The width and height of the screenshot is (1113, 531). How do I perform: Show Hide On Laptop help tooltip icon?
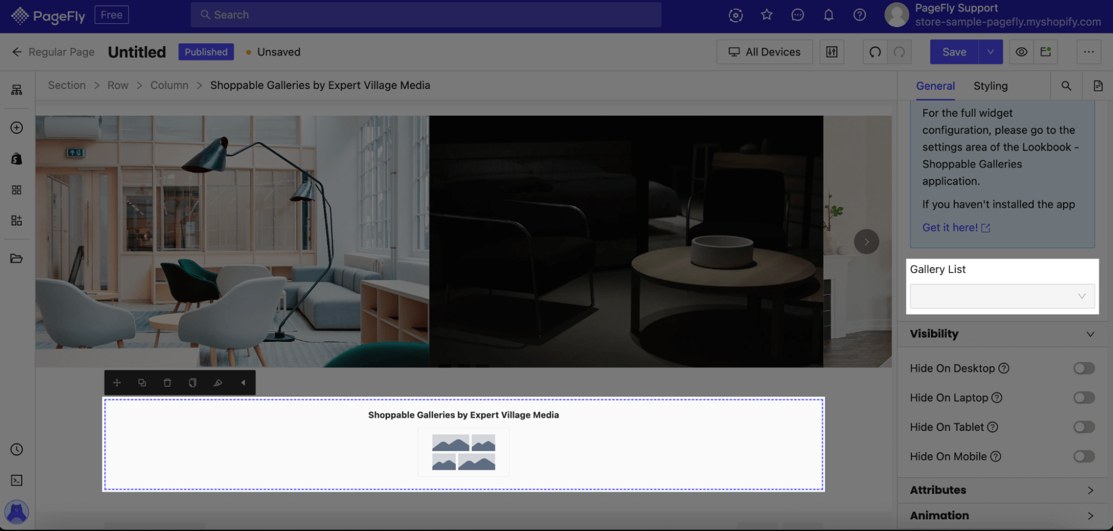997,398
